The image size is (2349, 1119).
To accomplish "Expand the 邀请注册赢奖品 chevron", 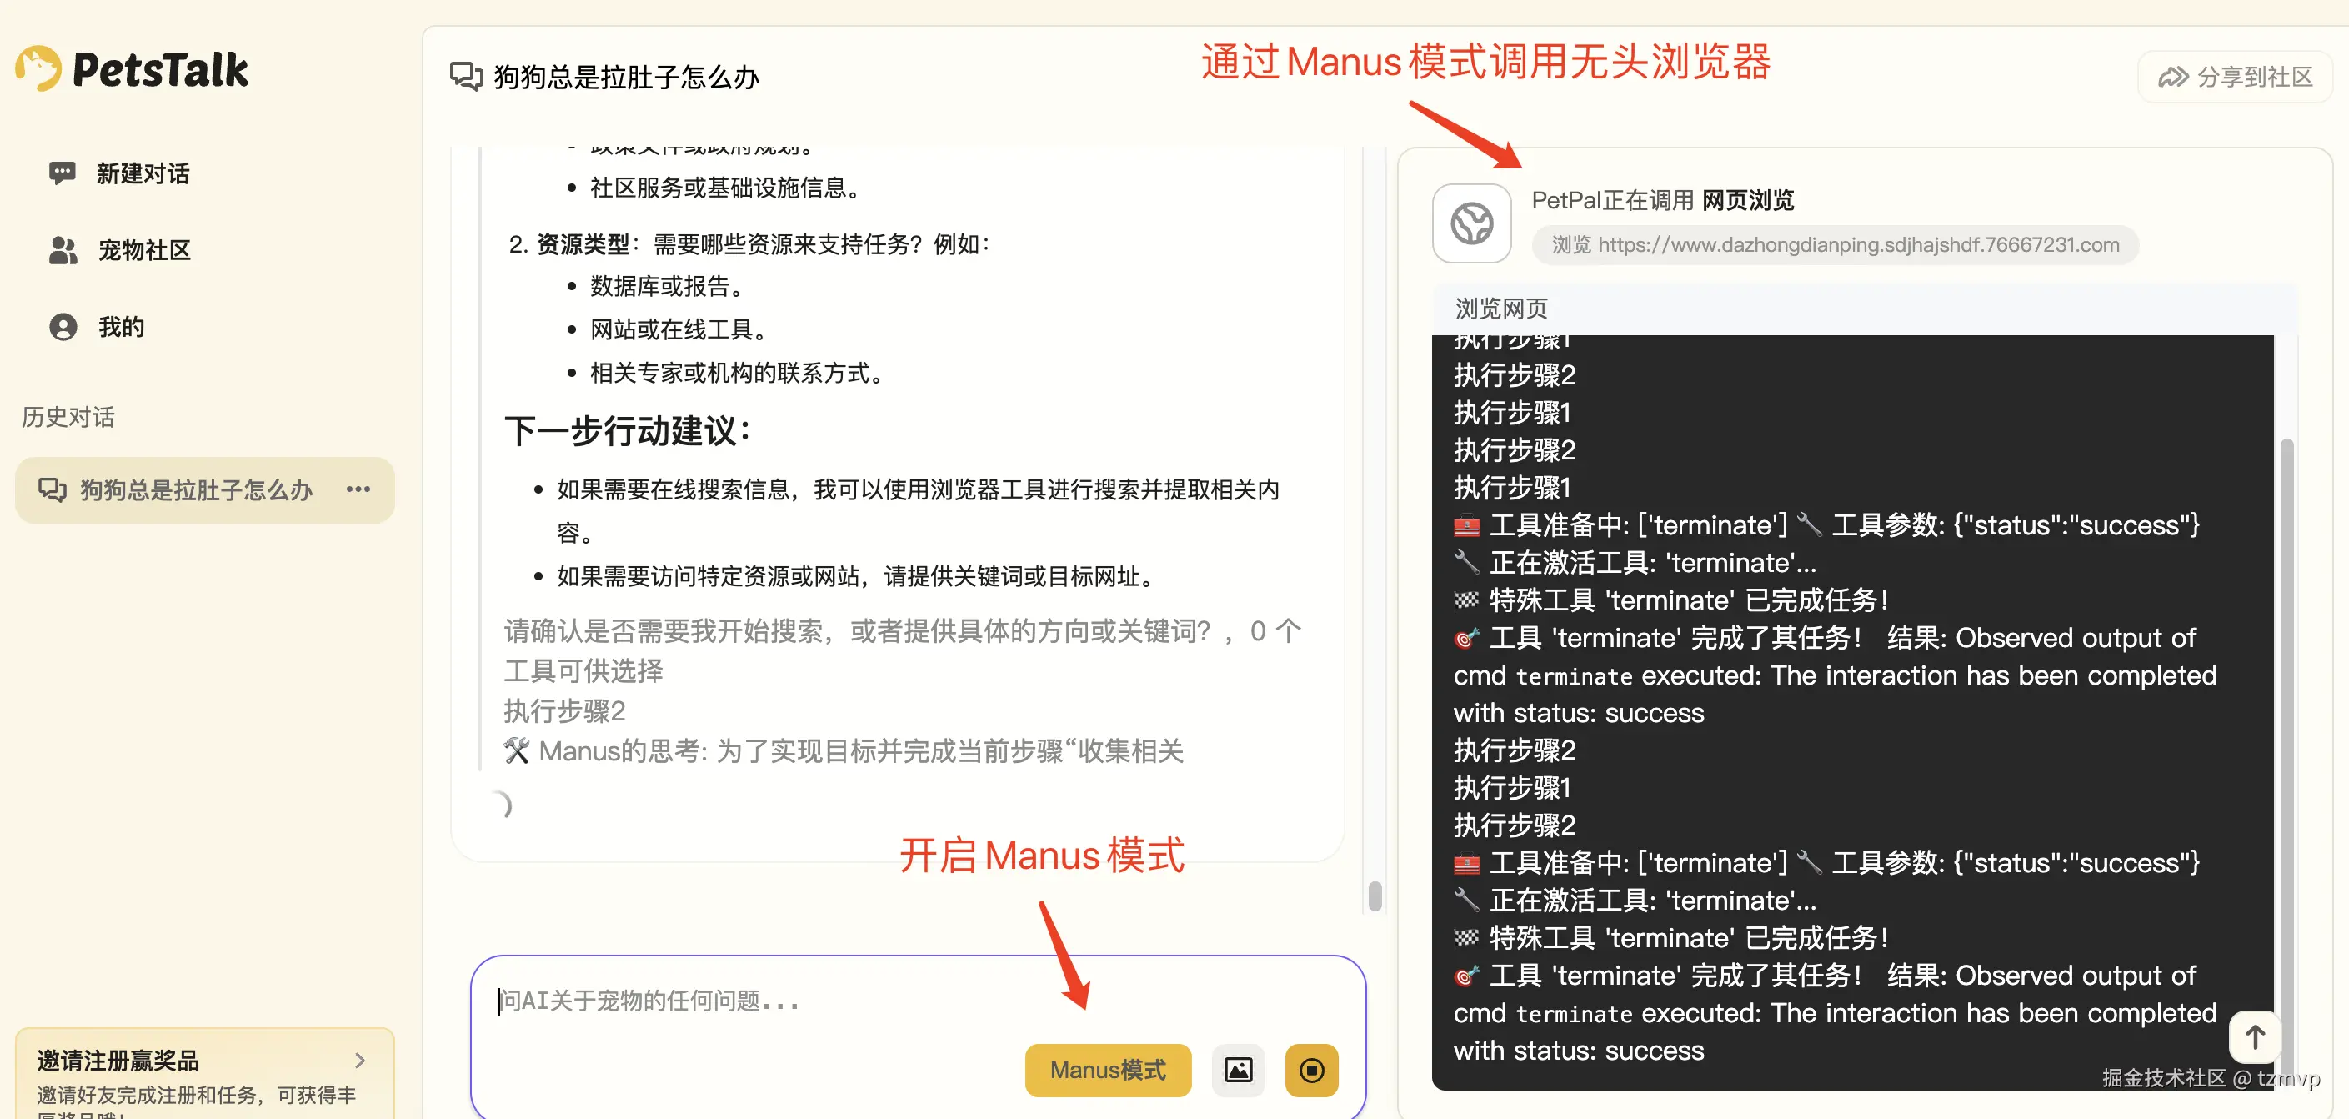I will click(x=360, y=1061).
